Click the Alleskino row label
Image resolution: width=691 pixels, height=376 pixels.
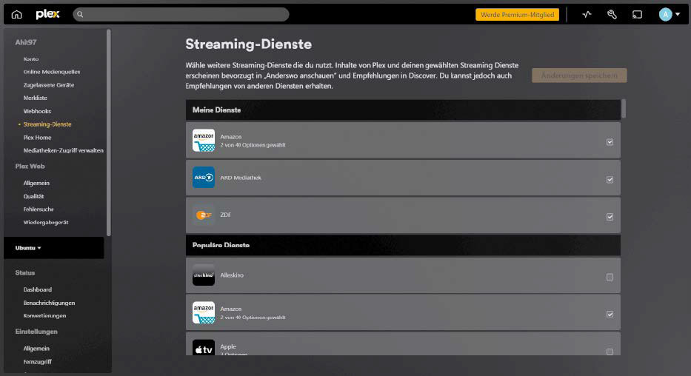(x=232, y=275)
